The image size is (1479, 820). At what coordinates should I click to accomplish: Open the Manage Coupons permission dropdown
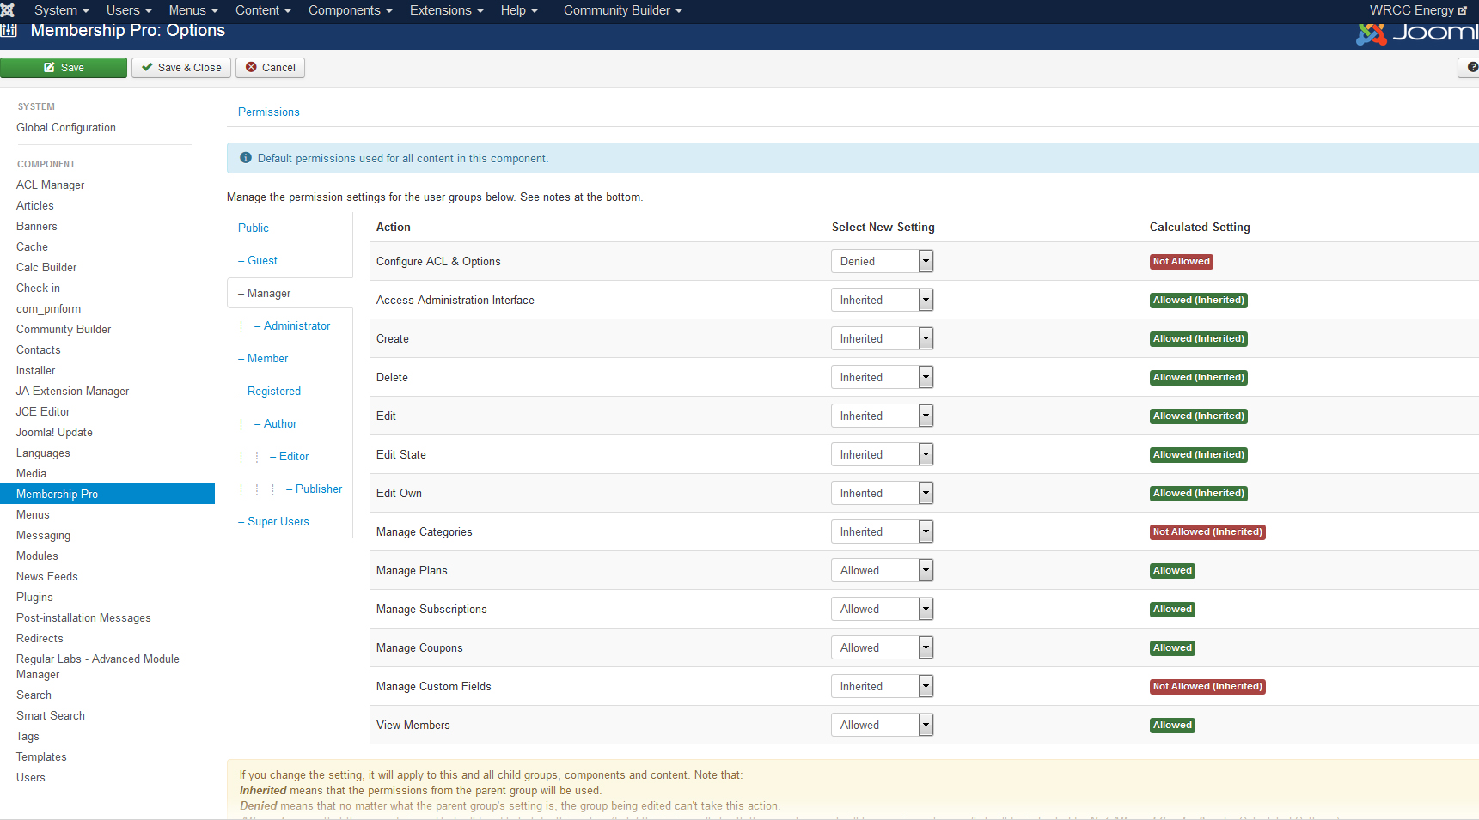click(882, 647)
